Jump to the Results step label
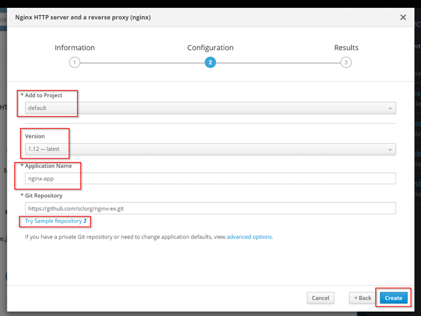The width and height of the screenshot is (421, 316). click(346, 48)
